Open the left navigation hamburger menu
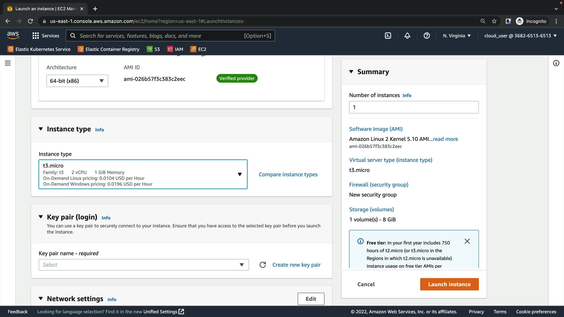 click(x=8, y=63)
